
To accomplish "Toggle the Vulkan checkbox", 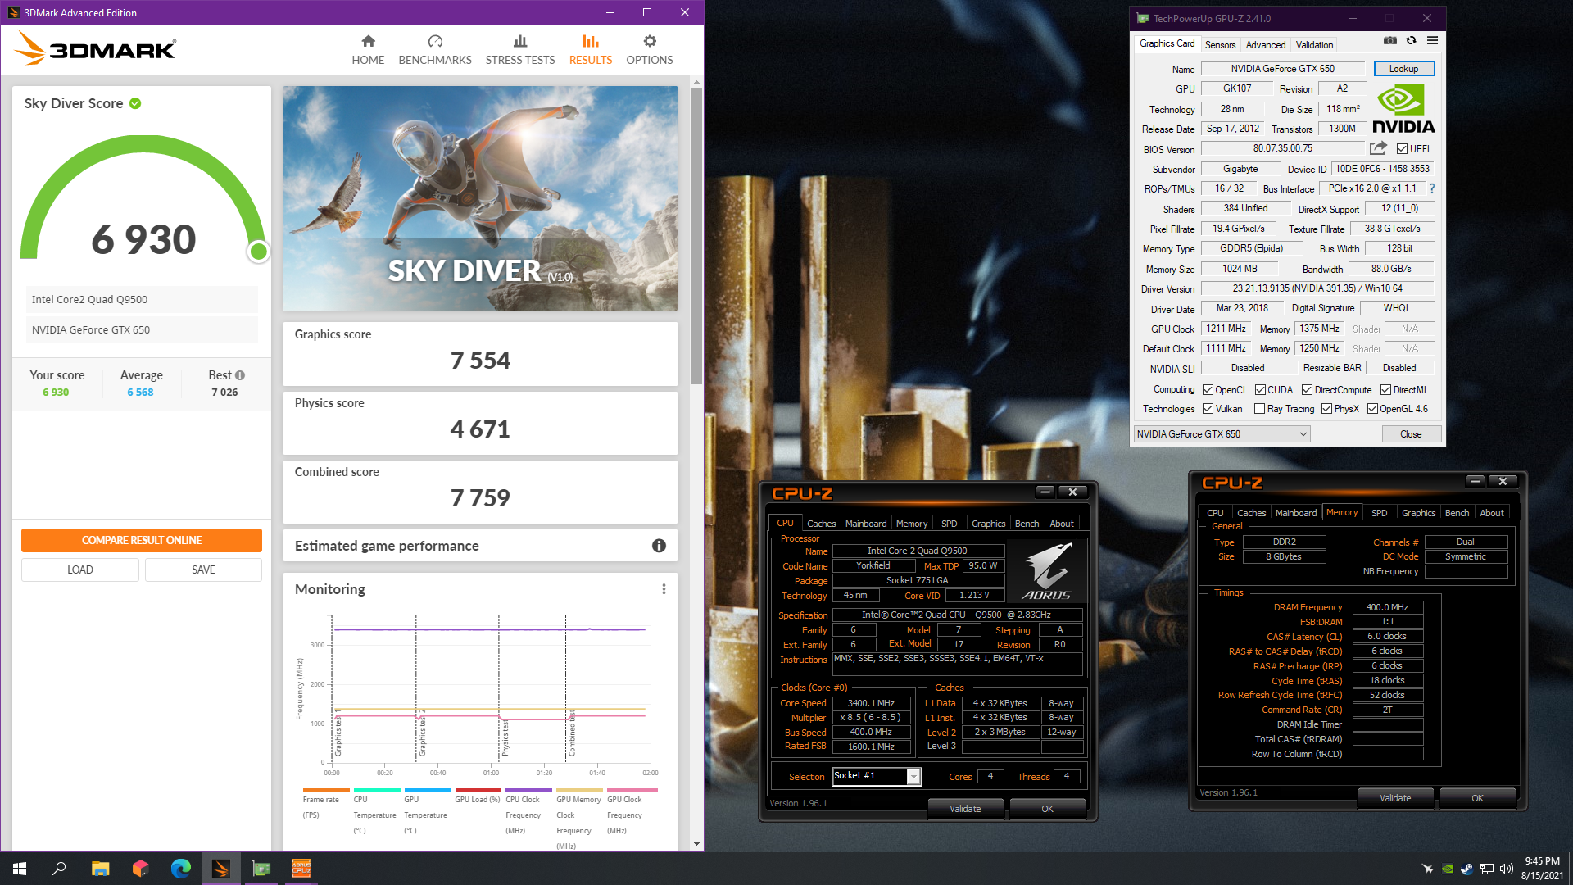I will (x=1208, y=409).
